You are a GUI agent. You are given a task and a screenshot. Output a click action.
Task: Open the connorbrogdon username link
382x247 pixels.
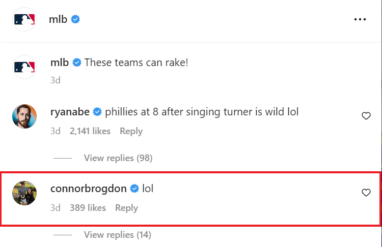point(89,189)
